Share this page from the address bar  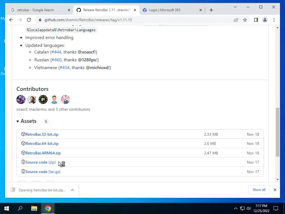236,20
